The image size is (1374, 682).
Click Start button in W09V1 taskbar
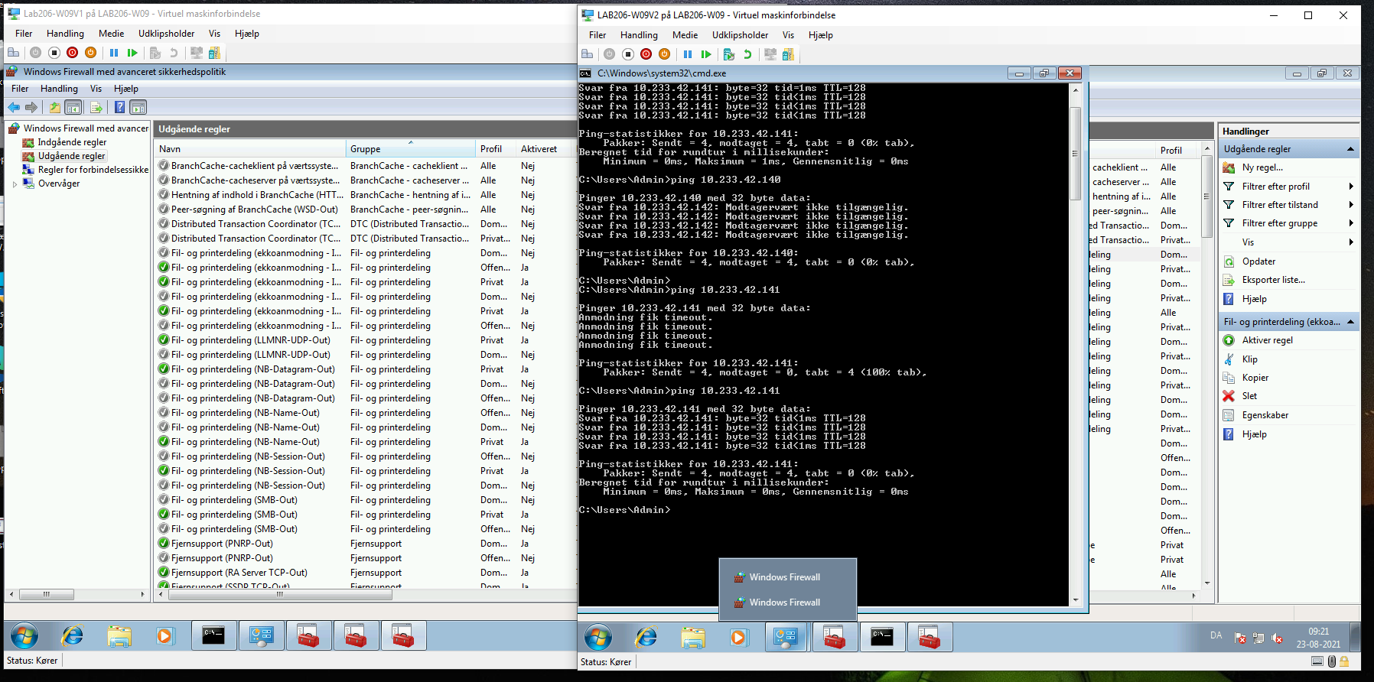pyautogui.click(x=25, y=635)
